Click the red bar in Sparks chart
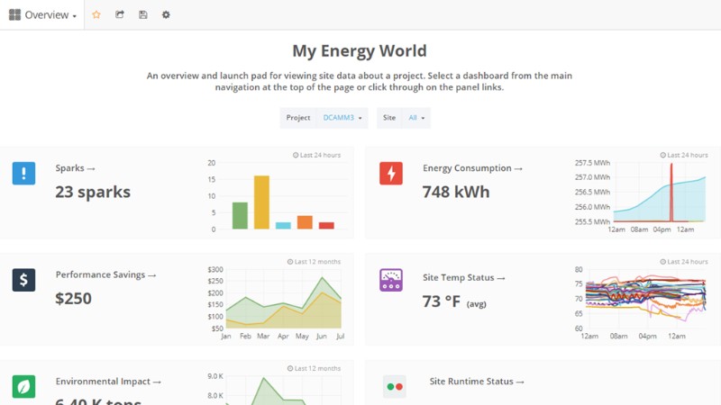 click(x=326, y=226)
